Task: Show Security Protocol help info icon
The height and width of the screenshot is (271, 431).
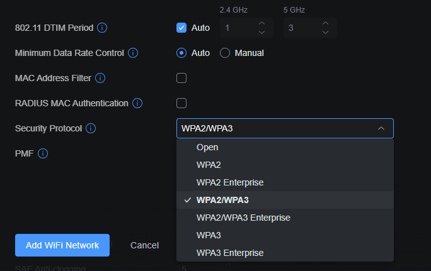Action: (x=91, y=128)
